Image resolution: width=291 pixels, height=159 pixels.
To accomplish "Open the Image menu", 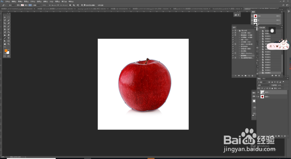I will click(x=20, y=1).
